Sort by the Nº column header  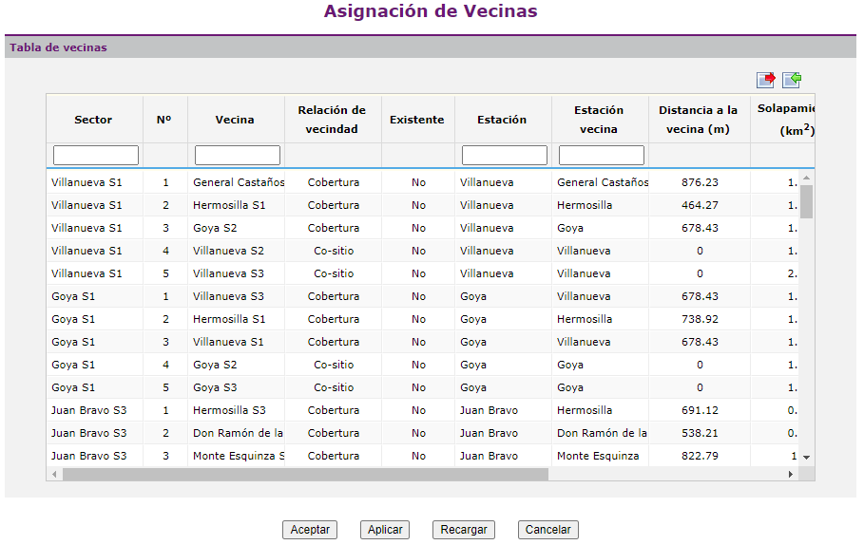pyautogui.click(x=164, y=120)
